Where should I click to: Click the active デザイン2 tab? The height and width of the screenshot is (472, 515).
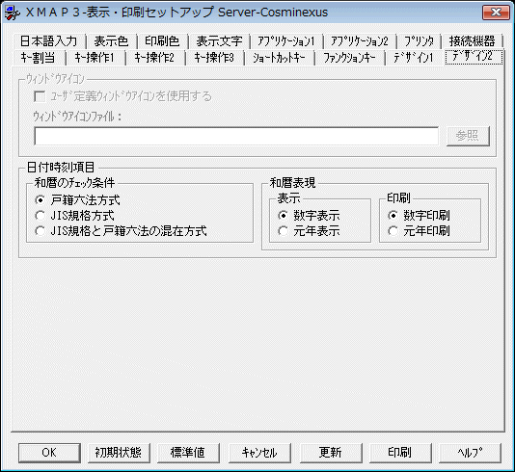474,57
